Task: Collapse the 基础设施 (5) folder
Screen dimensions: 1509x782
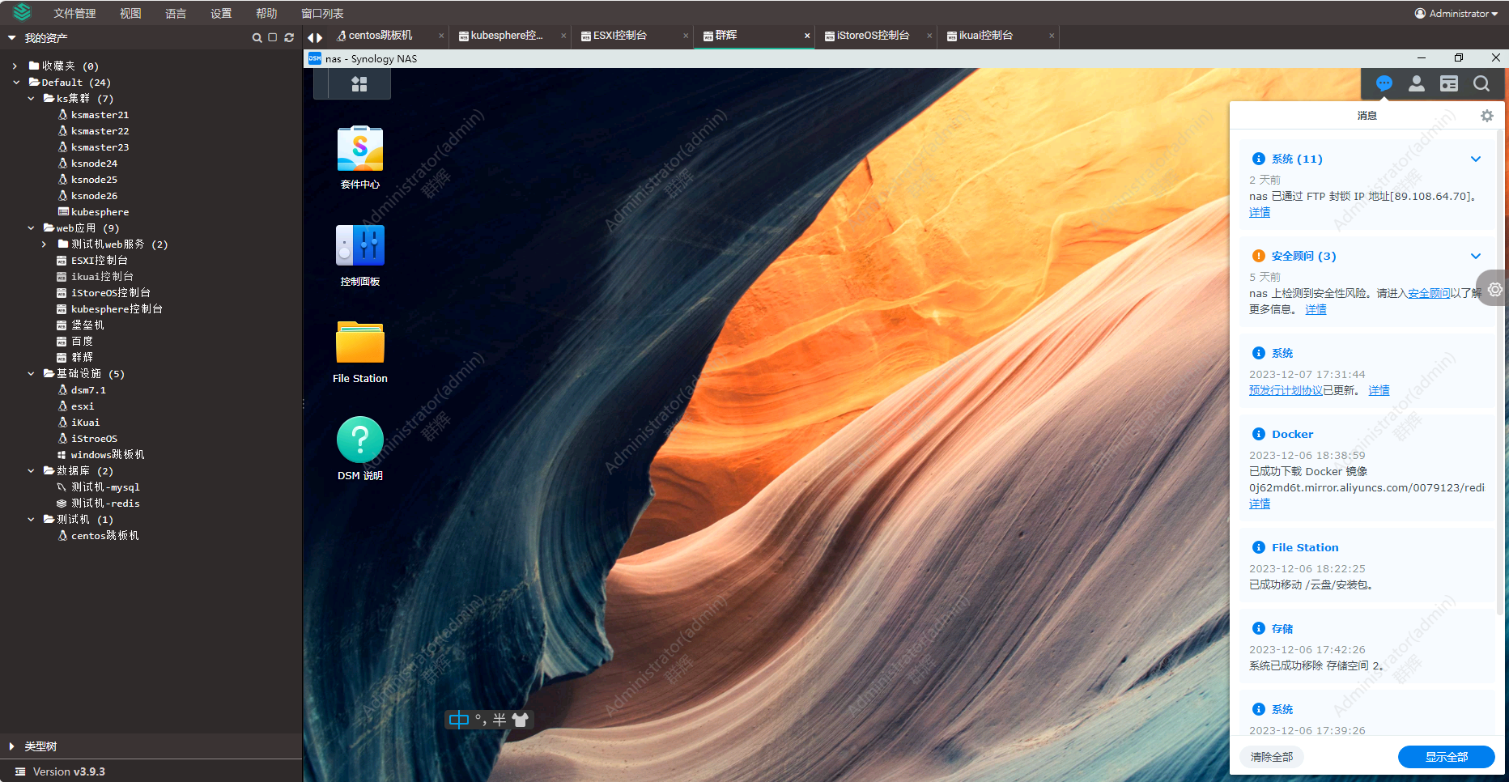Action: coord(31,374)
